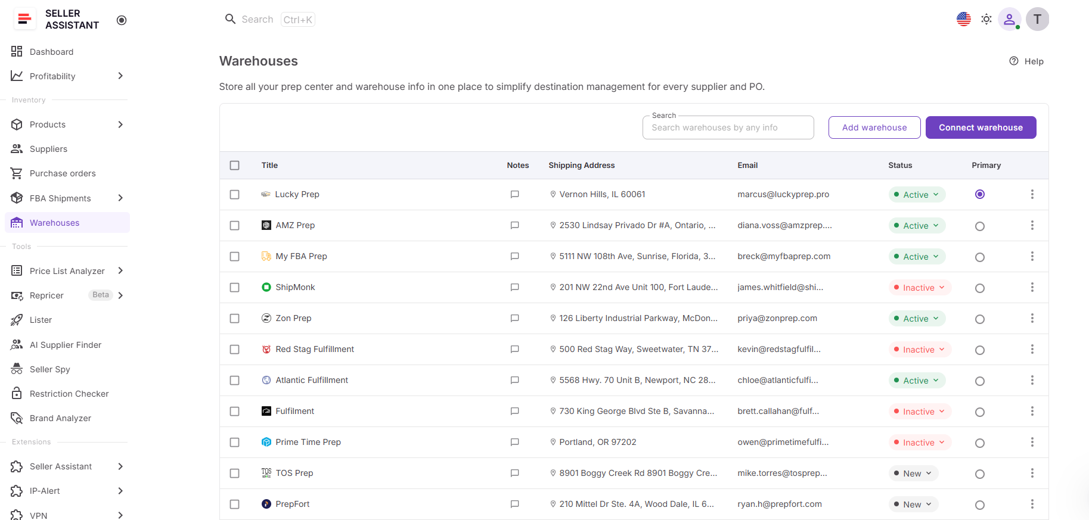Open row actions menu for Atlantic Fulfillment

(x=1032, y=380)
